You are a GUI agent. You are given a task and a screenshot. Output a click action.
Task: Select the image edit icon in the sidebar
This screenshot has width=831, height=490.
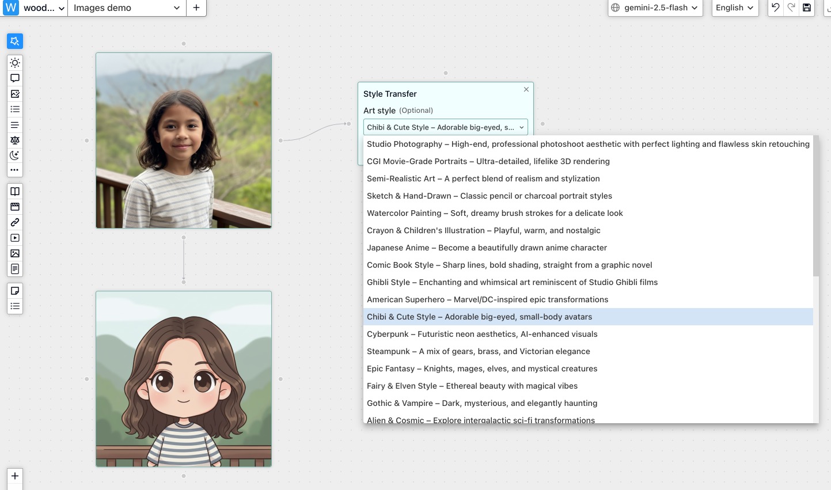tap(14, 93)
